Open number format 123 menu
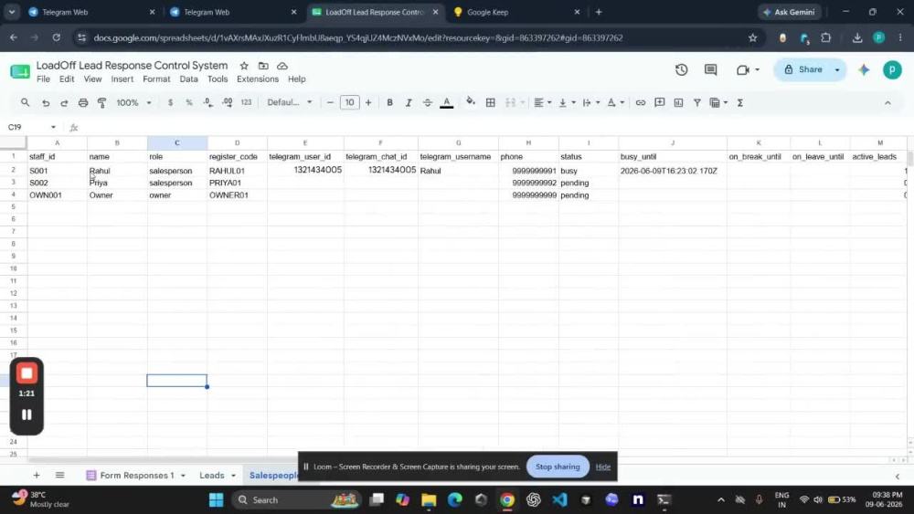This screenshot has width=914, height=514. tap(246, 102)
